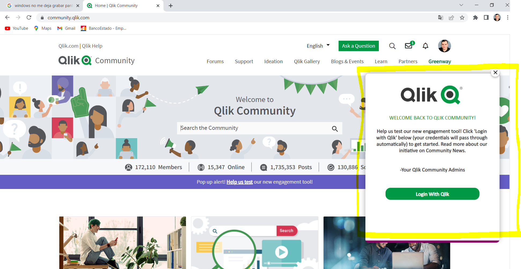521x269 pixels.
Task: Close the Google search tab
Action: click(x=78, y=6)
